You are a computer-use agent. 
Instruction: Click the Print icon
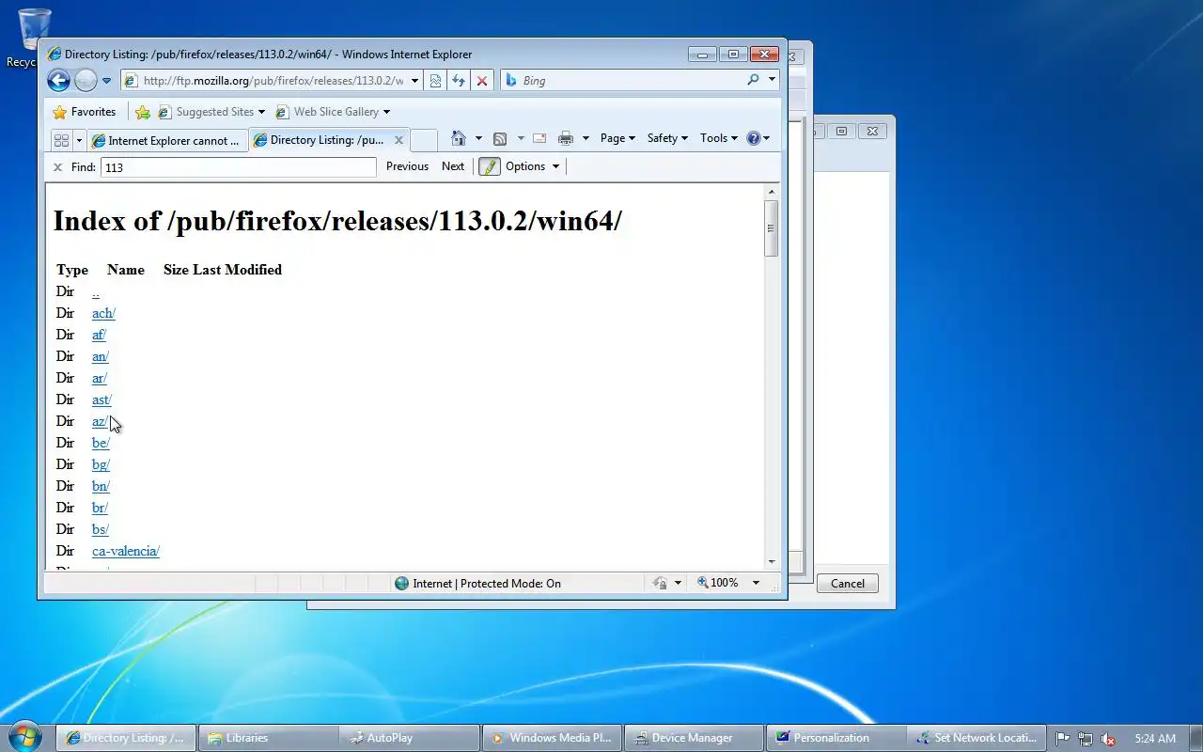(565, 138)
